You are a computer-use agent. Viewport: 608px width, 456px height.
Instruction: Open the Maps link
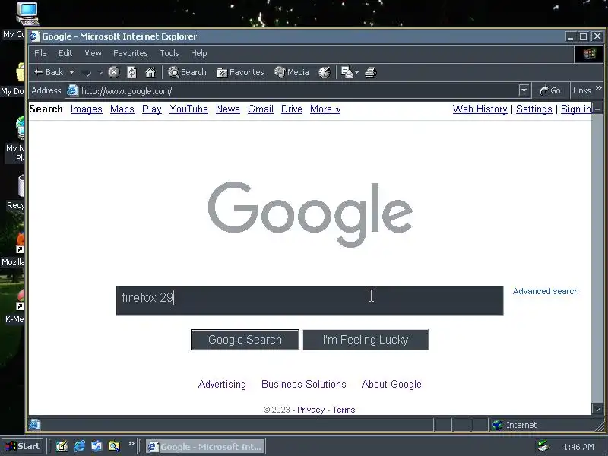click(122, 109)
